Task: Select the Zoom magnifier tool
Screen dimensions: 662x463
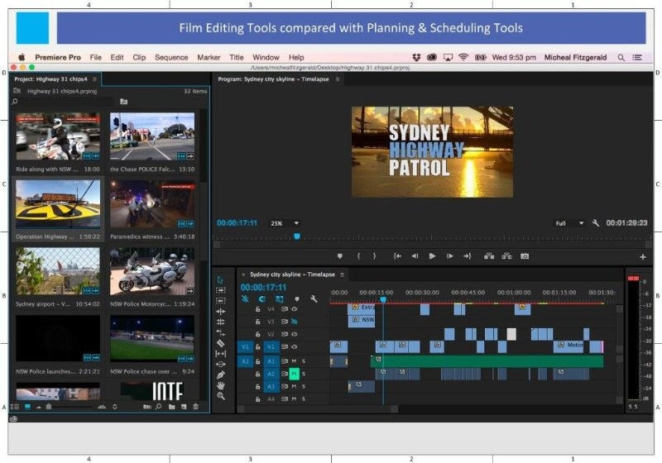Action: [220, 396]
